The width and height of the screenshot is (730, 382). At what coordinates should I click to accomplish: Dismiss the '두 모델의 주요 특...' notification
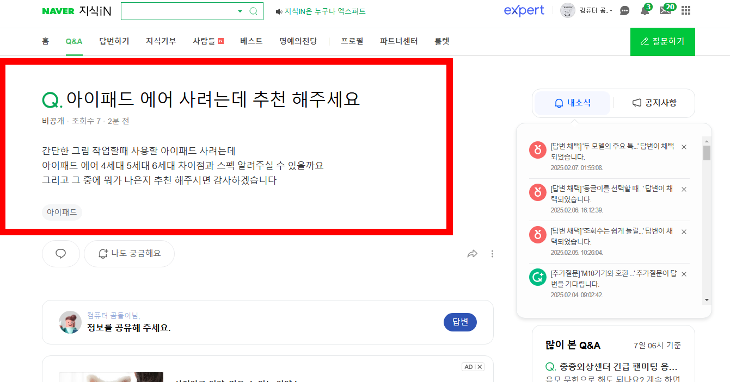[x=684, y=147]
